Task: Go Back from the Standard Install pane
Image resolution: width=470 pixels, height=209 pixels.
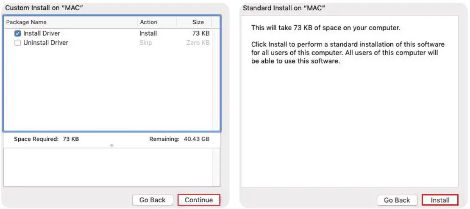Action: 397,200
